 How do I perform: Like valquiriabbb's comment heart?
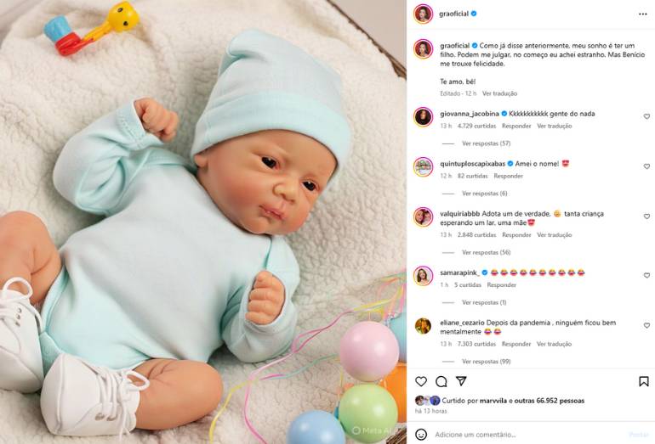(646, 216)
